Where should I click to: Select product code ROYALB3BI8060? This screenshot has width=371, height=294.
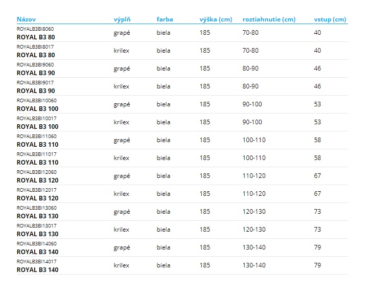point(35,29)
